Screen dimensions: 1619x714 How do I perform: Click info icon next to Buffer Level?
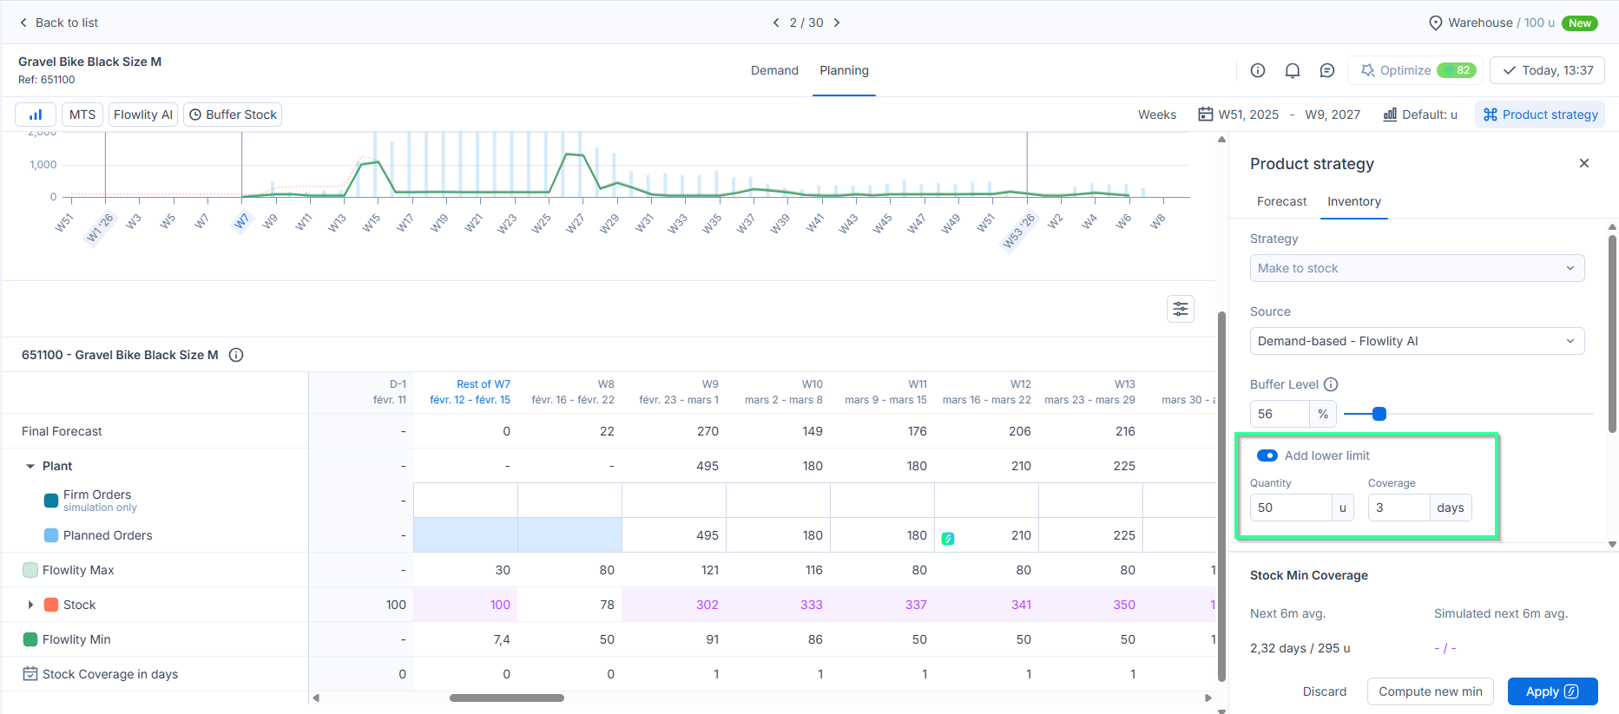pos(1331,384)
